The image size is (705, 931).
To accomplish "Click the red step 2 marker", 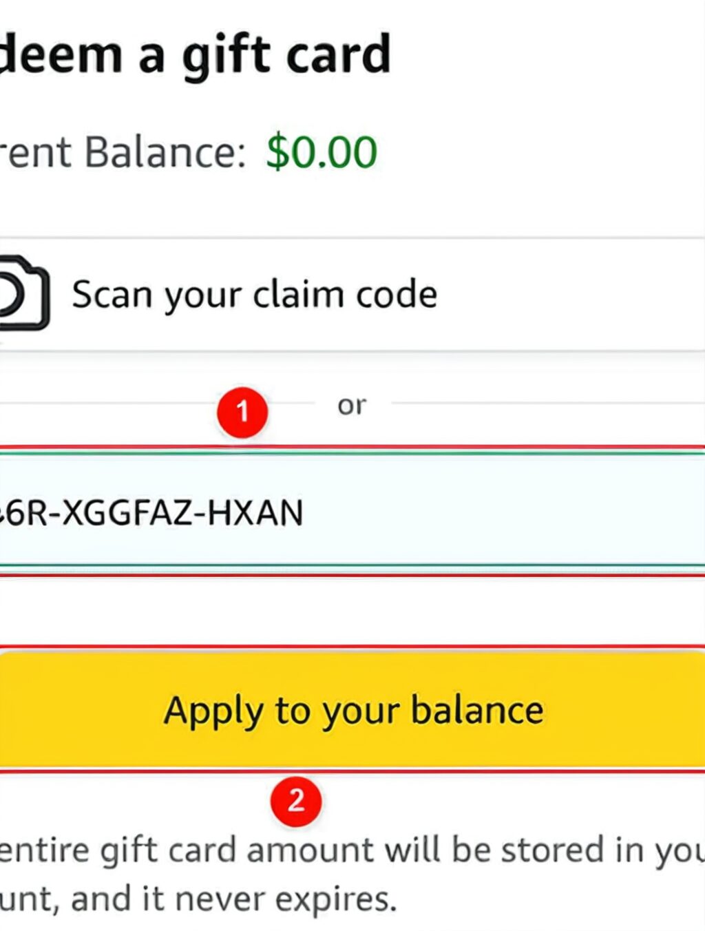I will click(x=296, y=801).
